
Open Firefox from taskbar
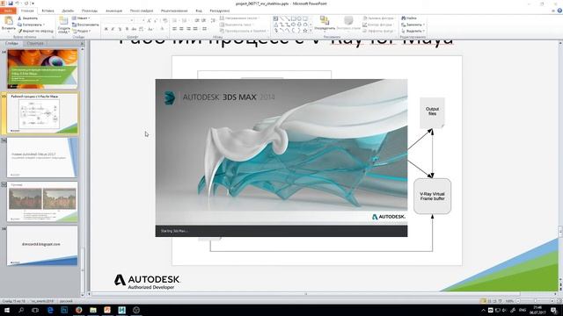tap(78, 310)
